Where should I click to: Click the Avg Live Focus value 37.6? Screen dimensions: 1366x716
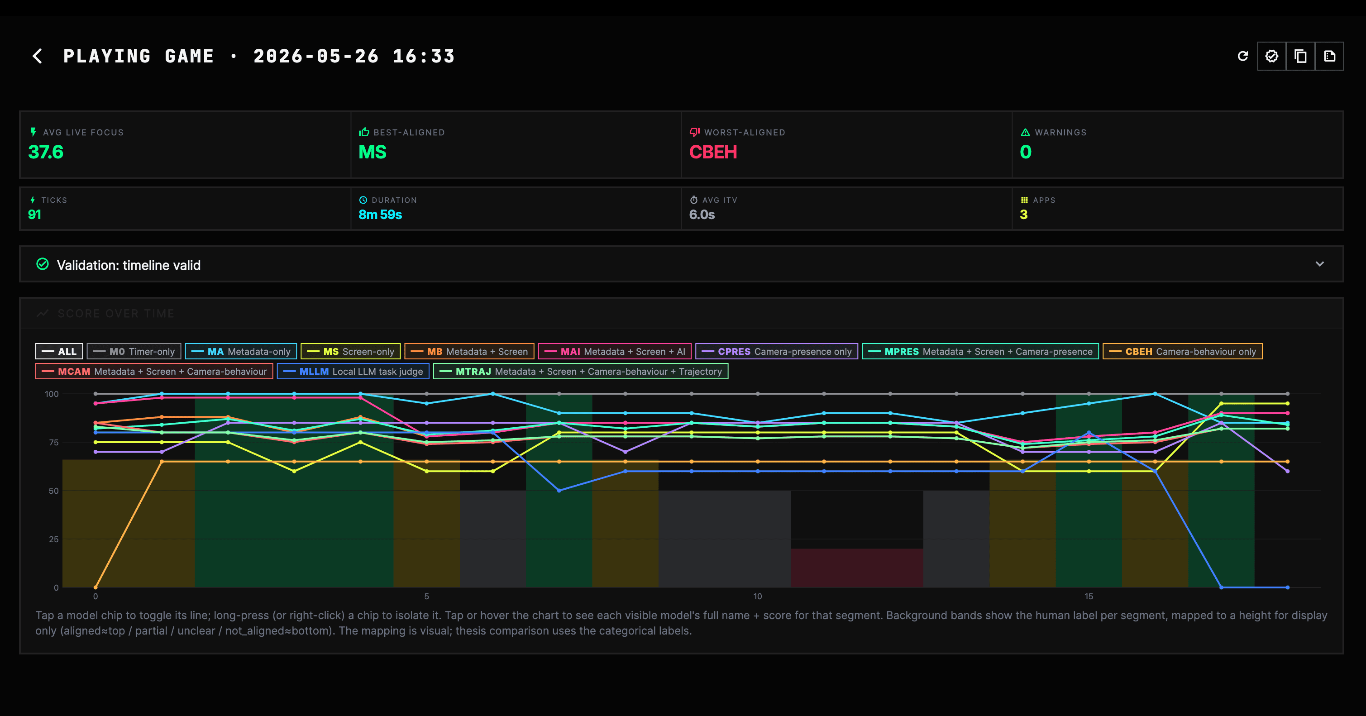click(46, 152)
